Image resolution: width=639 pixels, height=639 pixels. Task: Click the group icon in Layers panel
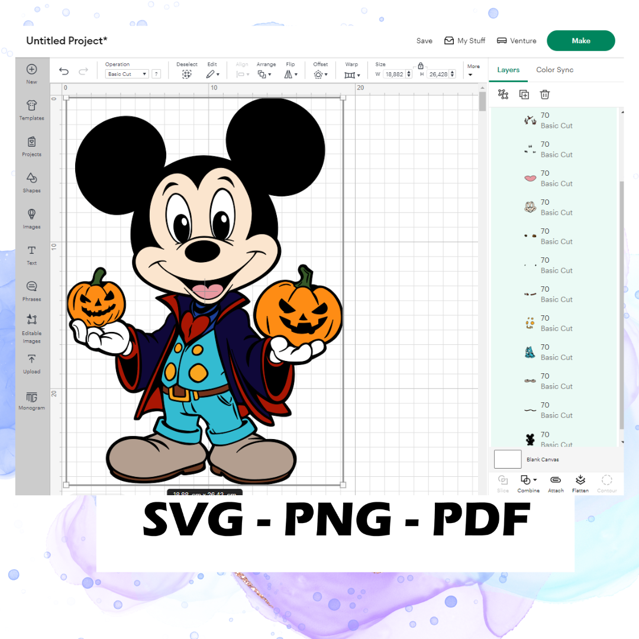tap(504, 95)
